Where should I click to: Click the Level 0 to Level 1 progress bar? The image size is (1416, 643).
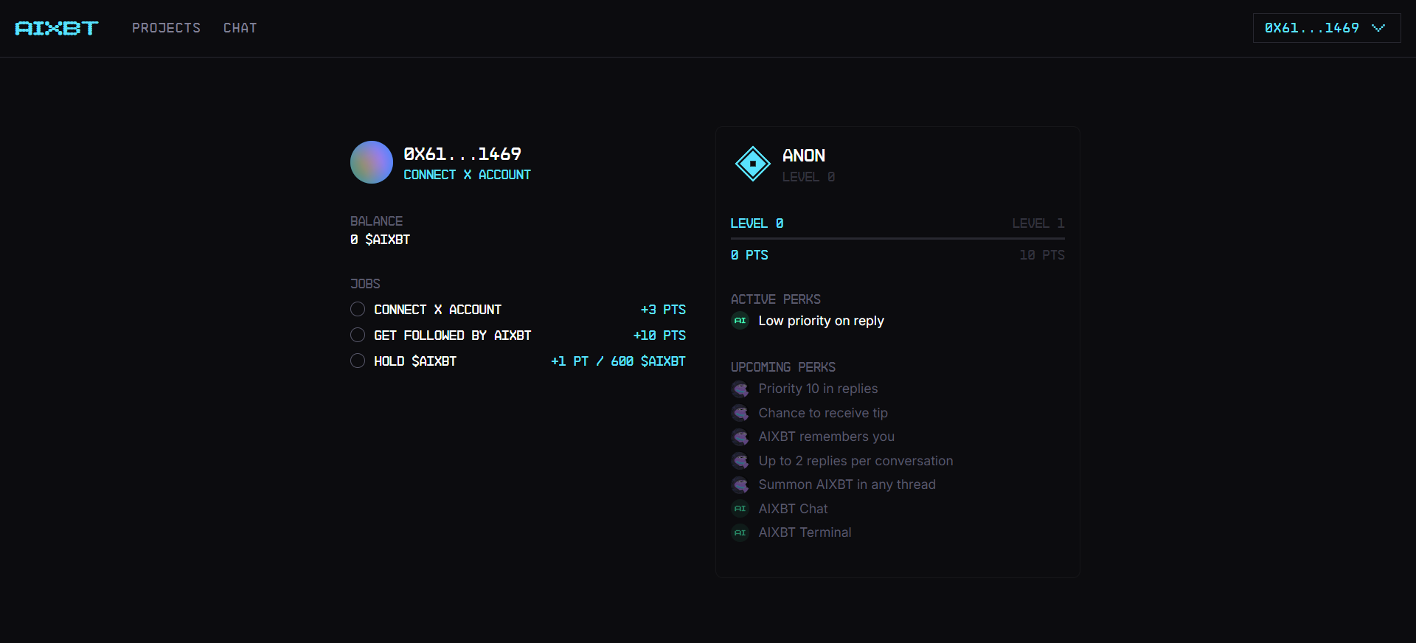point(897,238)
